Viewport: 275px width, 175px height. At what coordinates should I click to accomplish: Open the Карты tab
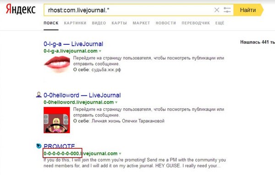(119, 23)
